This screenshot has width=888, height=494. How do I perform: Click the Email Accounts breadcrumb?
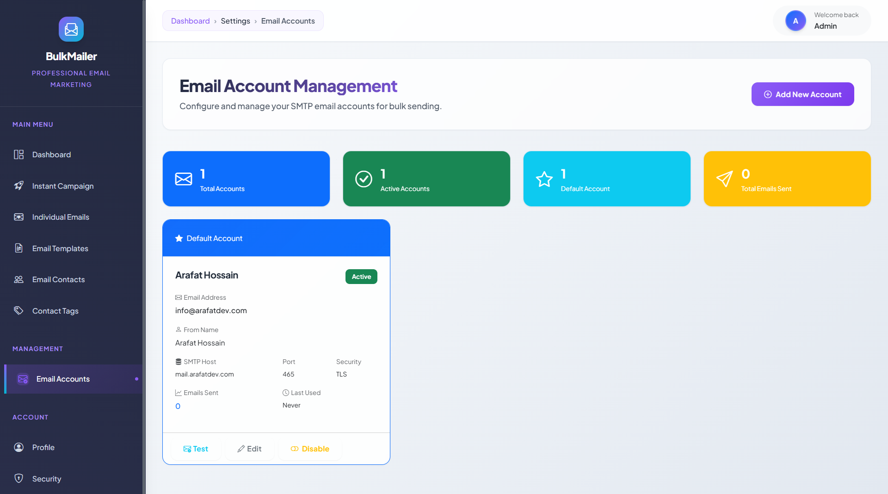tap(288, 21)
